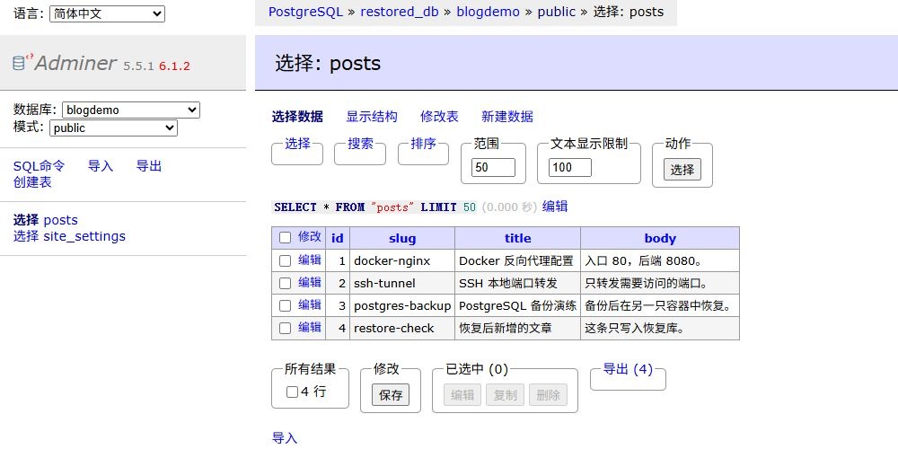
Task: Click the 编辑 link for docker-nginx row
Action: [310, 260]
